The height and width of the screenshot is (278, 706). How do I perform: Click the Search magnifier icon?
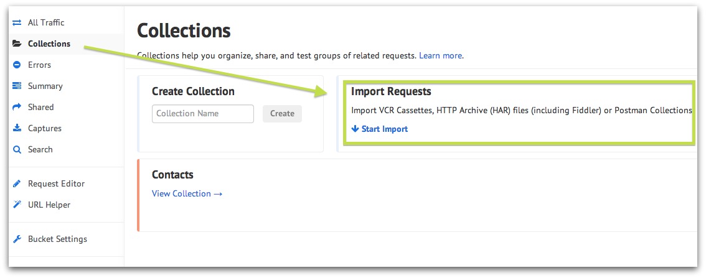(17, 149)
